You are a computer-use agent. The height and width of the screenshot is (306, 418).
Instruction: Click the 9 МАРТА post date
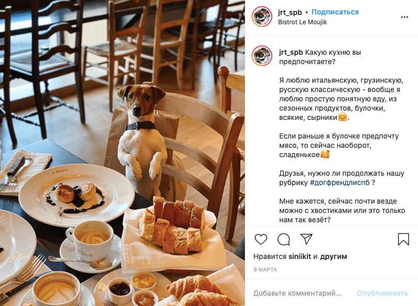pos(265,270)
